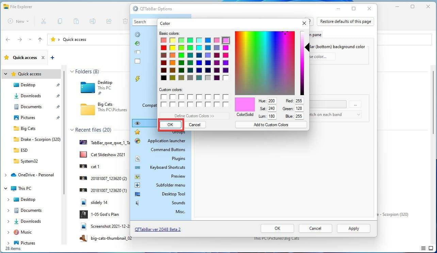Select the eye icon settings page
The image size is (437, 253).
click(137, 123)
